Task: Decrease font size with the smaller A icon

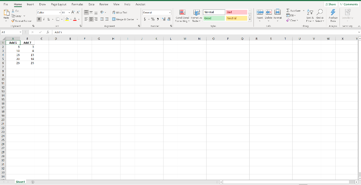Action: [x=78, y=12]
